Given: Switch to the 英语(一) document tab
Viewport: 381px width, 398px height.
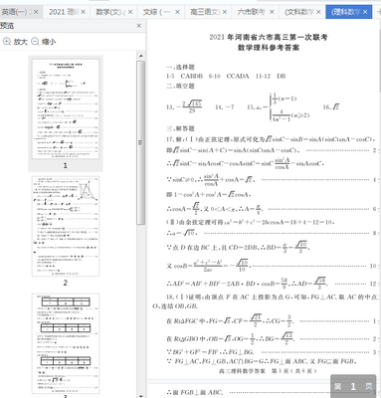Looking at the screenshot, I should 19,12.
